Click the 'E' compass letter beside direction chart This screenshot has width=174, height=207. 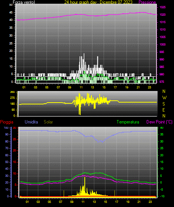[164, 110]
